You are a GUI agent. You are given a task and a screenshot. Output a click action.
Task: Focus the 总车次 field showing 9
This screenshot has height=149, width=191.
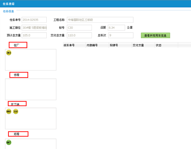click(121, 35)
